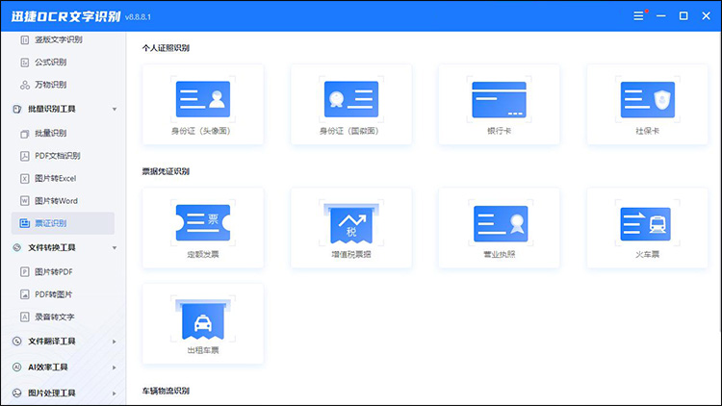Click the vertical text recognition sidebar icon

(25, 40)
